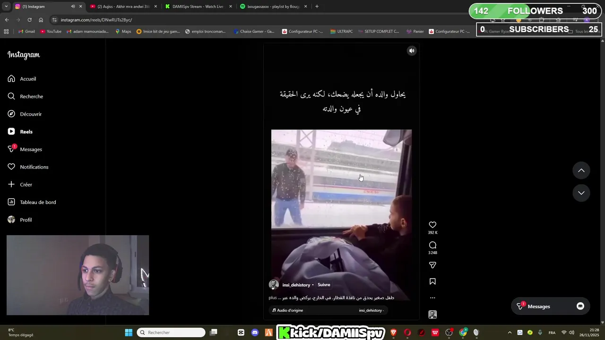
Task: Open volume control in tray
Action: coord(572,332)
